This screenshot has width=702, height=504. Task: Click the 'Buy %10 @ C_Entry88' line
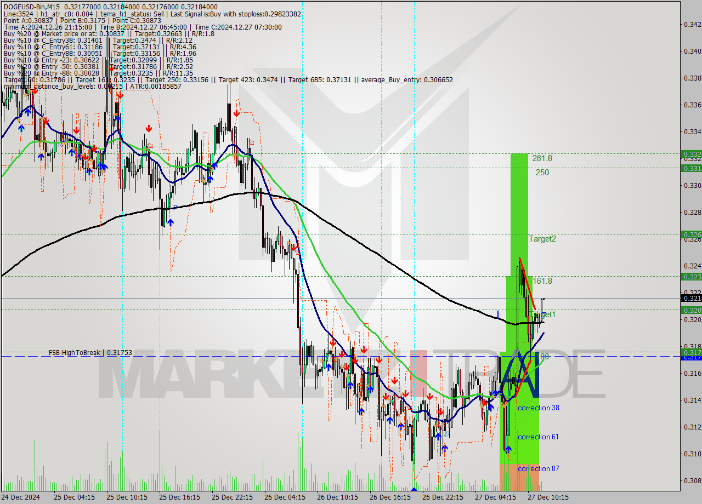click(x=100, y=53)
